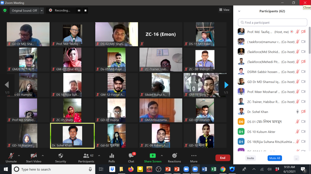Stop the meeting recording
The height and width of the screenshot is (174, 311).
point(86,10)
